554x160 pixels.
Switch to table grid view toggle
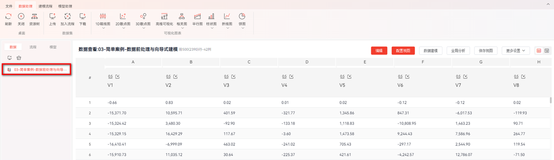tap(539, 51)
